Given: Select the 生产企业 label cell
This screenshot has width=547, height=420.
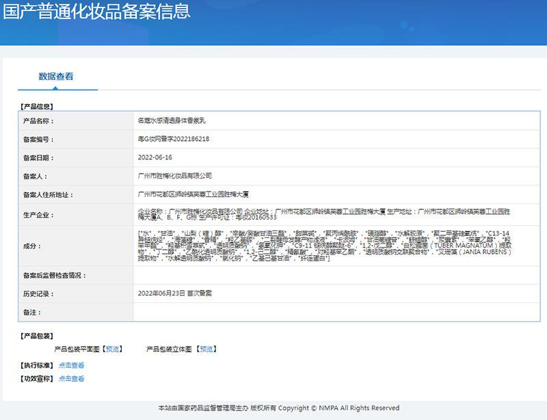Looking at the screenshot, I should [76, 215].
